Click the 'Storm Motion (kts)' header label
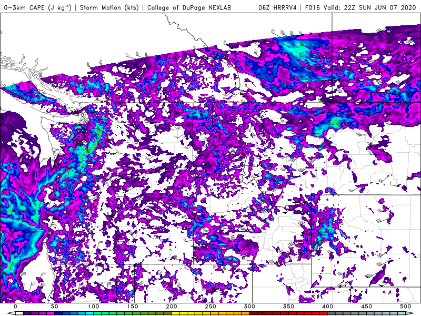This screenshot has width=421, height=316. [109, 7]
